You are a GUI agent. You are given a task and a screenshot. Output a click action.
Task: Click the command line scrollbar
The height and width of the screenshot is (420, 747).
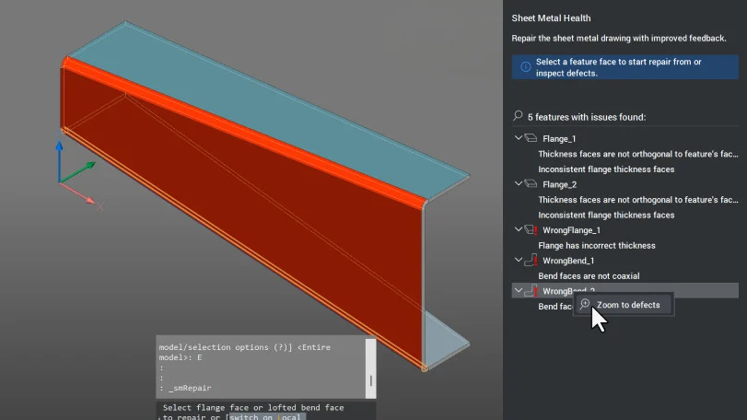(x=370, y=368)
